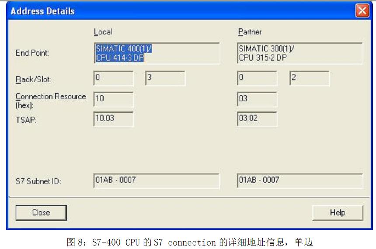The width and height of the screenshot is (376, 249).
Task: Click the figure 8 caption text
Action: (x=190, y=242)
